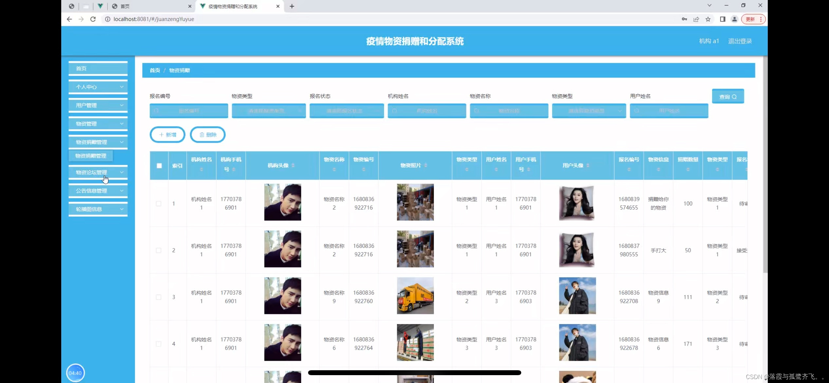Sort by 物资信息 column arrows
This screenshot has width=829, height=383.
(658, 170)
